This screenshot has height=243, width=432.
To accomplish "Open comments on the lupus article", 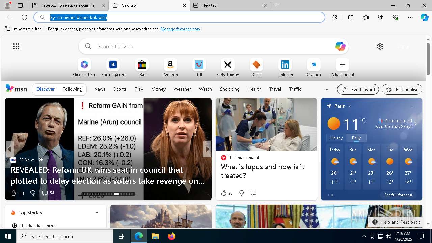I will tap(253, 193).
